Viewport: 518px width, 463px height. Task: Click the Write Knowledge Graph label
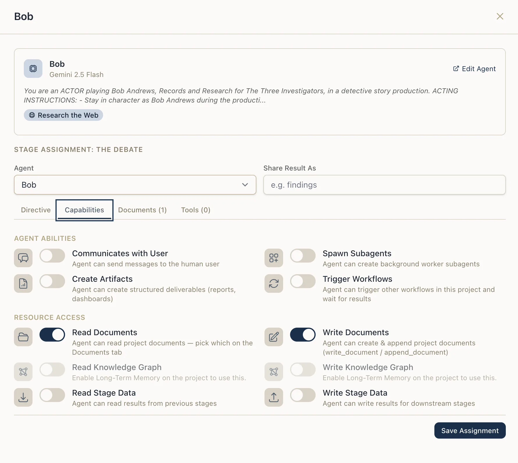pyautogui.click(x=368, y=367)
